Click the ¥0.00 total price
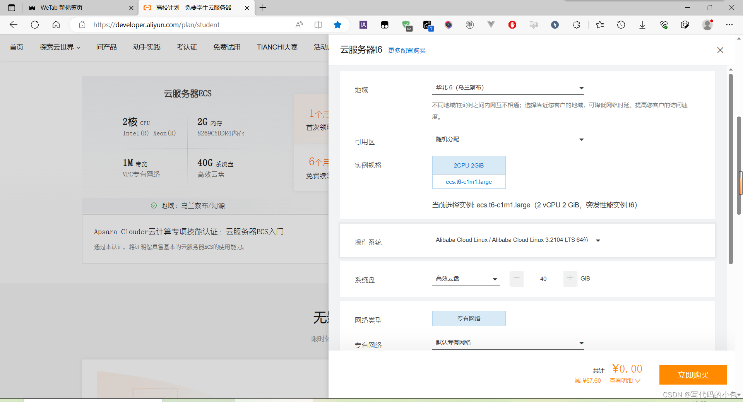This screenshot has width=743, height=402. 627,369
